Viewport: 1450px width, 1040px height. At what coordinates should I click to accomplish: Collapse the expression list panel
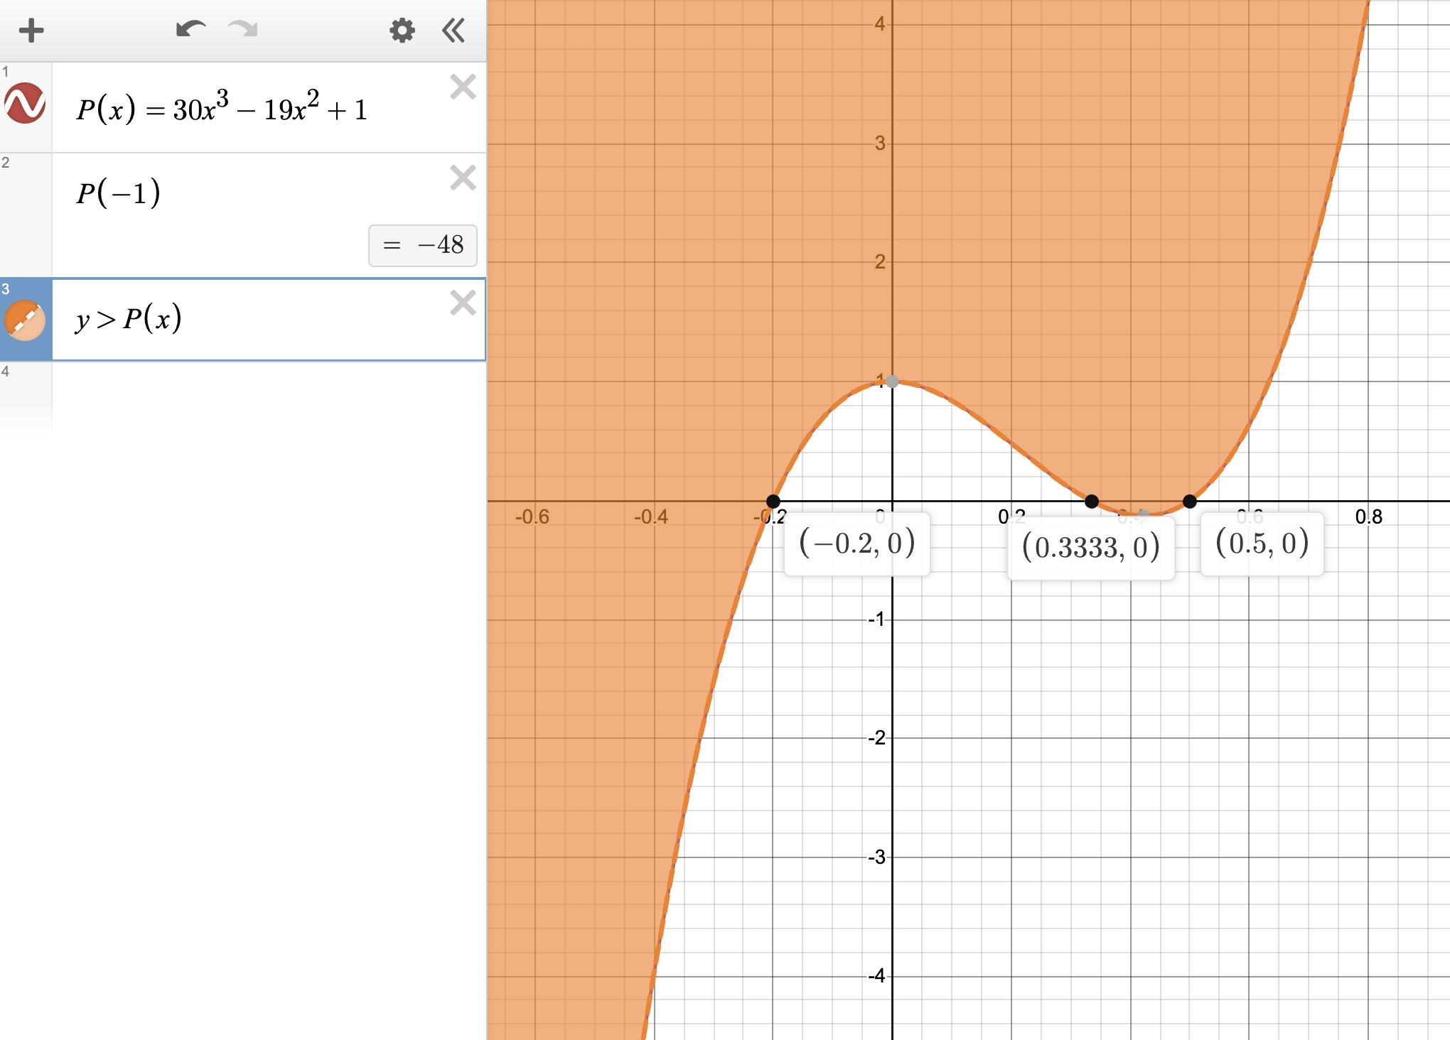click(x=453, y=31)
